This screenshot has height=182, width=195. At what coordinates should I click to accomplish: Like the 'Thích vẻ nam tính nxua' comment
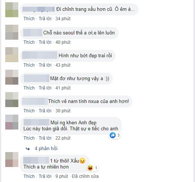point(29,111)
